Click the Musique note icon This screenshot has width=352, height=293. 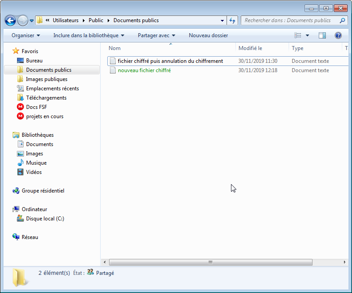click(x=20, y=162)
